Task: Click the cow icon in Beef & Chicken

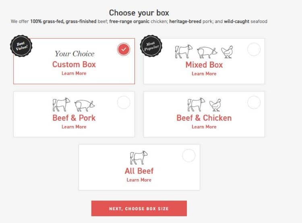Action: point(196,105)
